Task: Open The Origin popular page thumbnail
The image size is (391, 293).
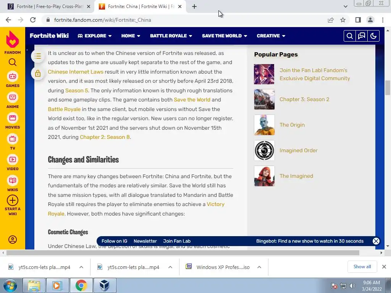Action: [264, 125]
